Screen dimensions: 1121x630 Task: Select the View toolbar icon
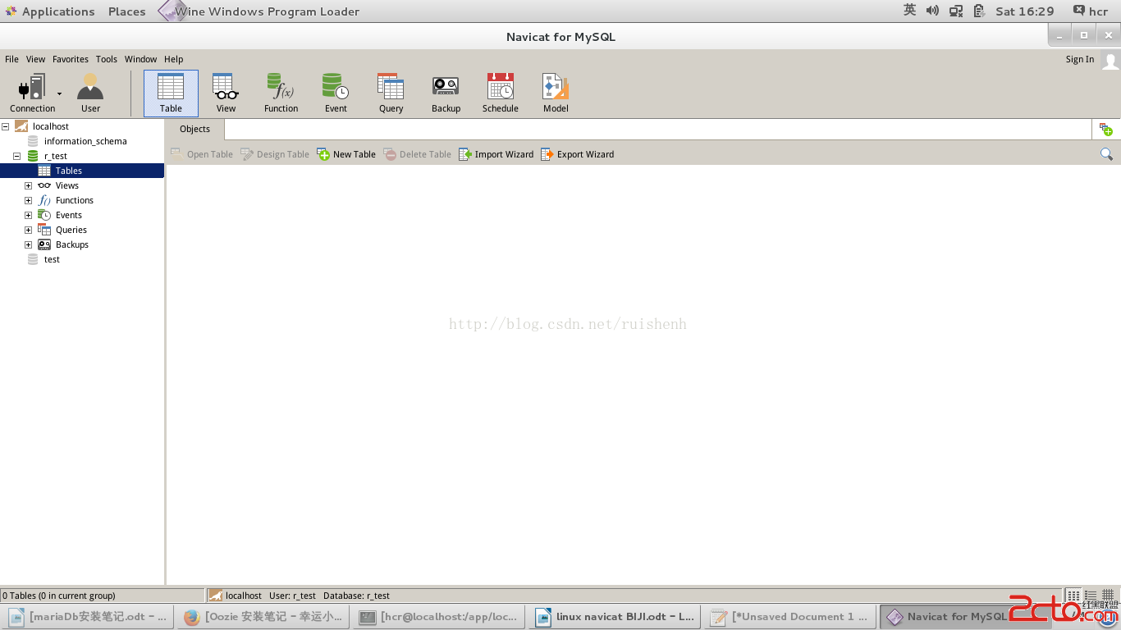tap(226, 93)
